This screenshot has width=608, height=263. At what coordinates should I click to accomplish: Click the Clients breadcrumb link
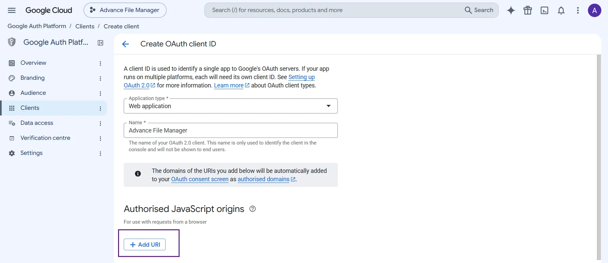[85, 26]
